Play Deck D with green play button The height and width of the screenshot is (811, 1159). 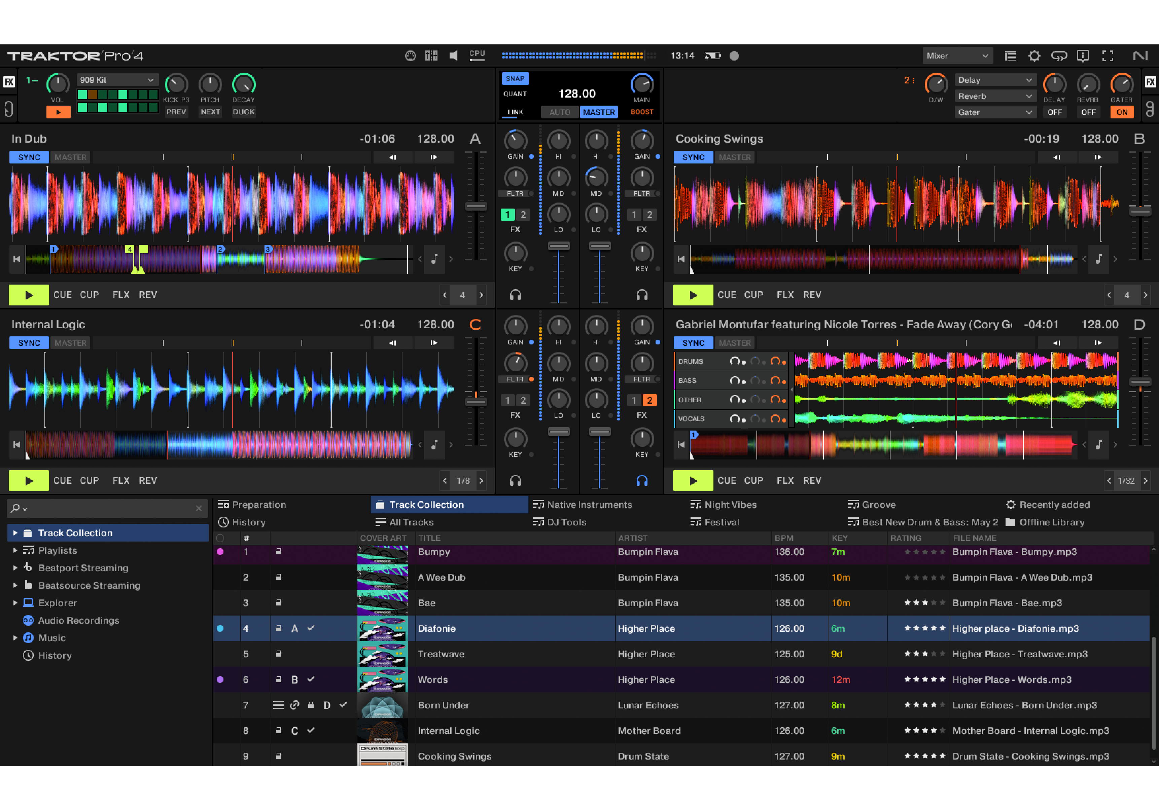click(x=693, y=481)
